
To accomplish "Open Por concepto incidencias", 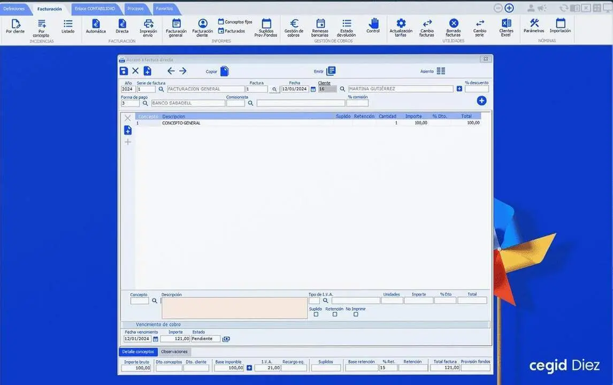I will point(41,28).
